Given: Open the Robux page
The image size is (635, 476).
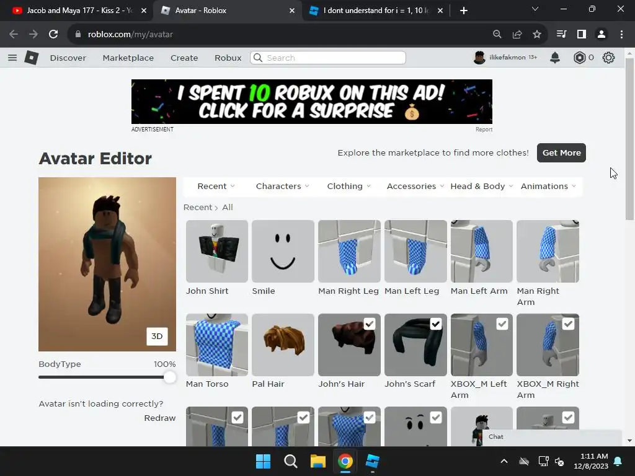Looking at the screenshot, I should (x=228, y=58).
